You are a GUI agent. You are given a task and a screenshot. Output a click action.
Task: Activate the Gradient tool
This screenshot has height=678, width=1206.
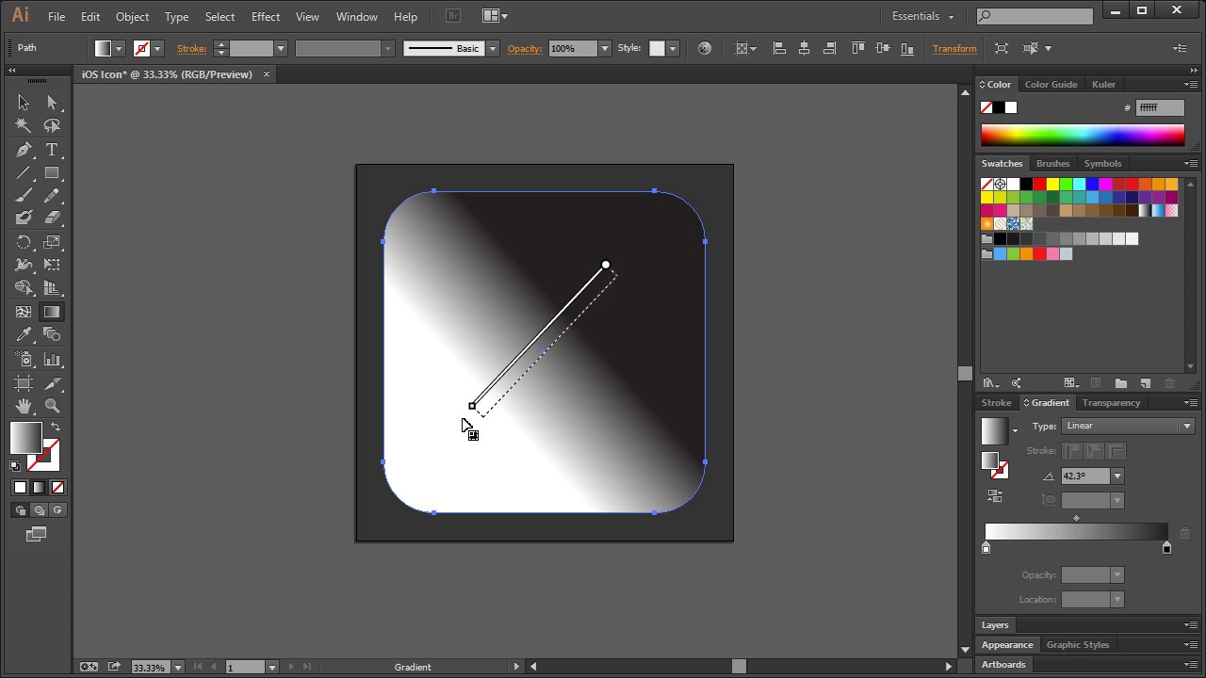(51, 312)
